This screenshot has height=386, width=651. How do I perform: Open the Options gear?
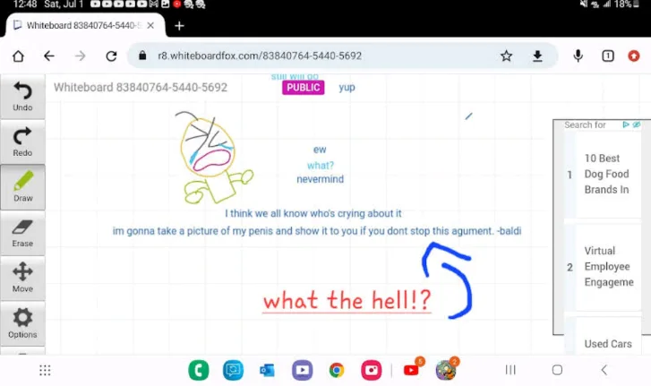22,323
